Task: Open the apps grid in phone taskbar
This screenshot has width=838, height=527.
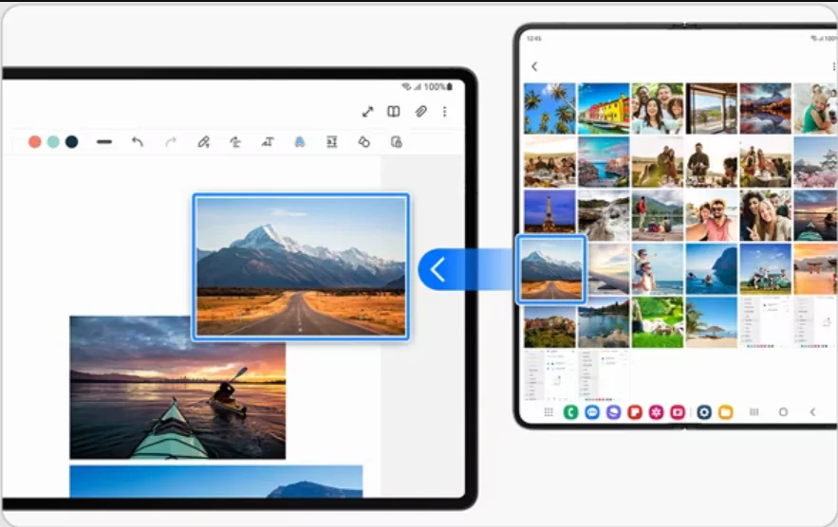Action: click(x=549, y=411)
